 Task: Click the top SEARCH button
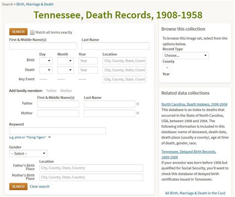(18, 32)
